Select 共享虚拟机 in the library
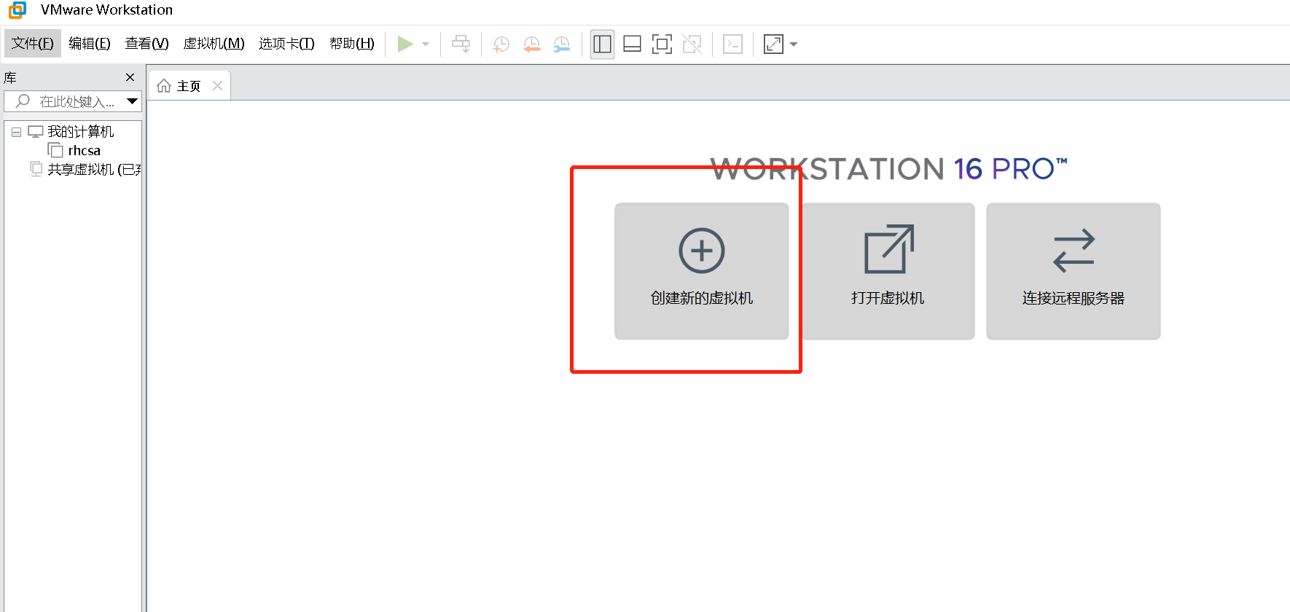This screenshot has width=1290, height=612. point(94,170)
